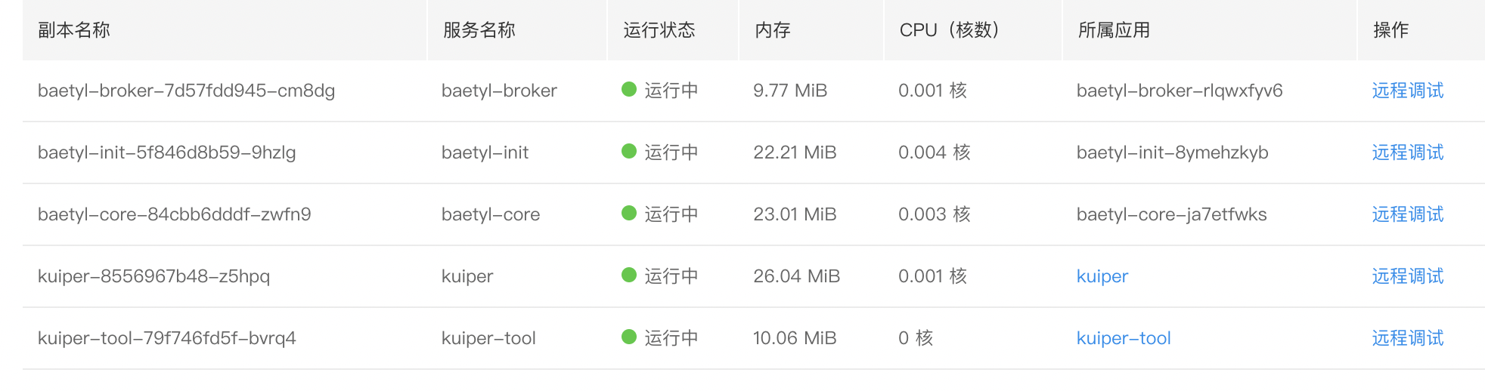
Task: Open 远程调试 for baetyl-init replica
Action: (1408, 152)
